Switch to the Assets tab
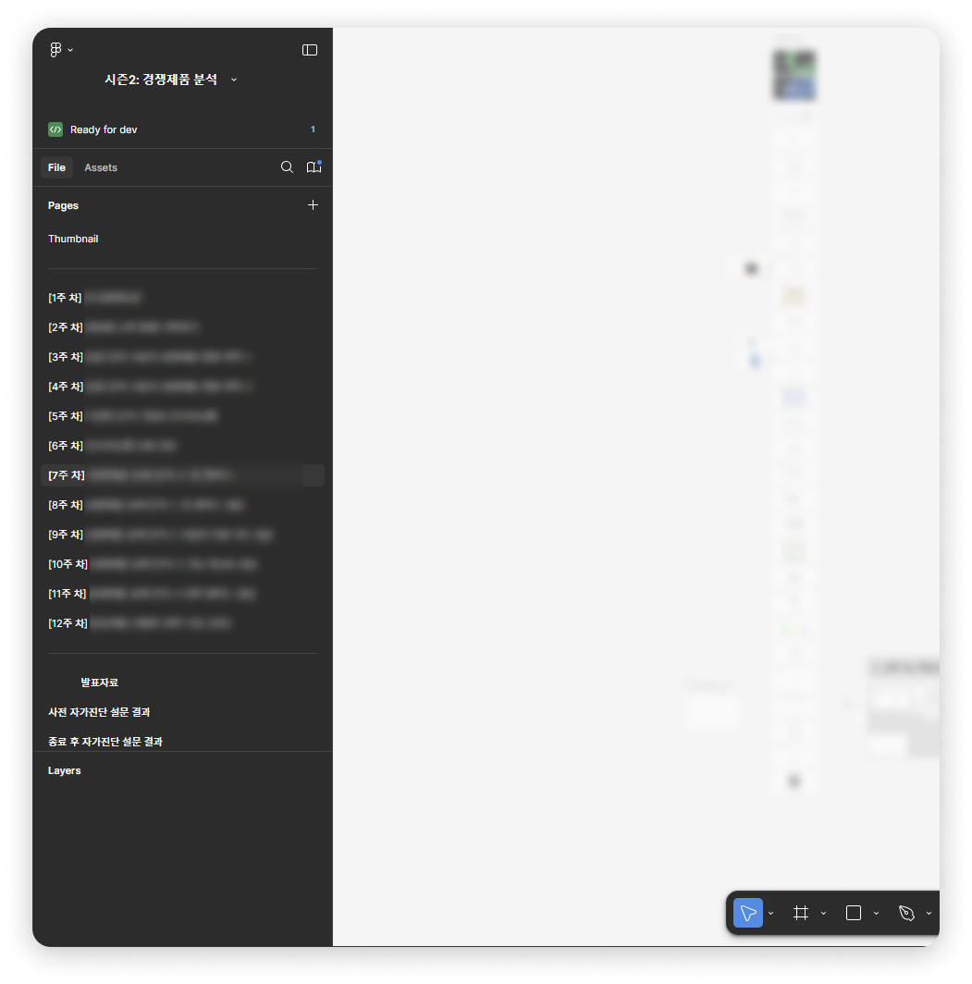The image size is (972, 984). click(x=101, y=167)
